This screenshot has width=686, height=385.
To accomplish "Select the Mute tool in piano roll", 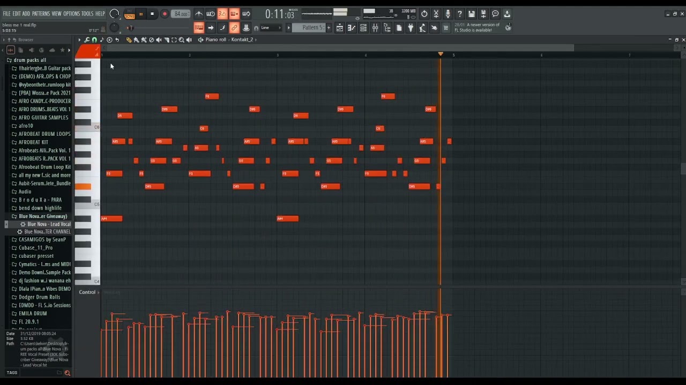I will [159, 40].
